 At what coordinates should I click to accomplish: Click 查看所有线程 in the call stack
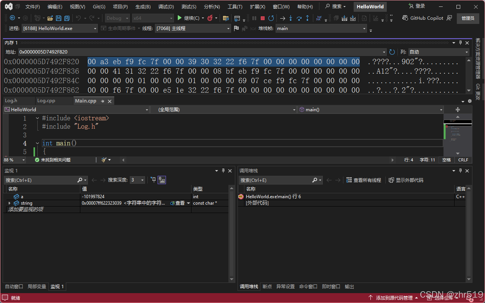point(364,180)
